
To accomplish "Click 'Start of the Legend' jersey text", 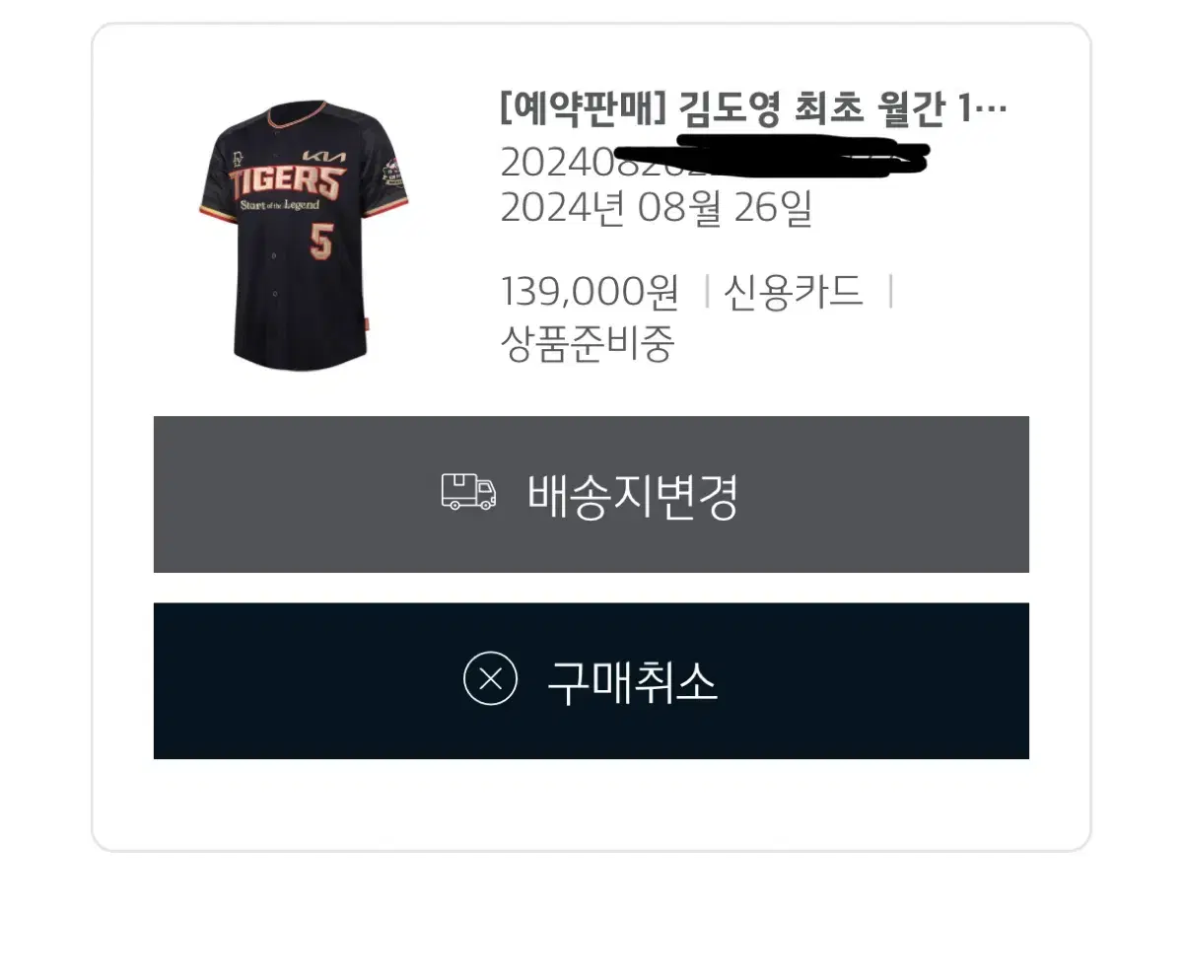I will [x=279, y=205].
